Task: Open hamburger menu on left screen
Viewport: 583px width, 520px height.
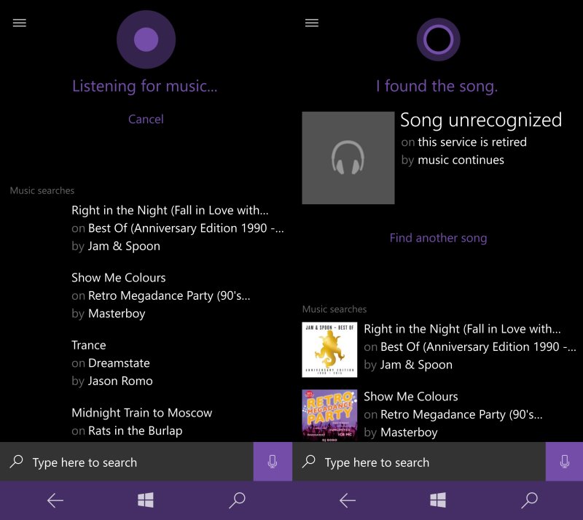Action: [x=20, y=23]
